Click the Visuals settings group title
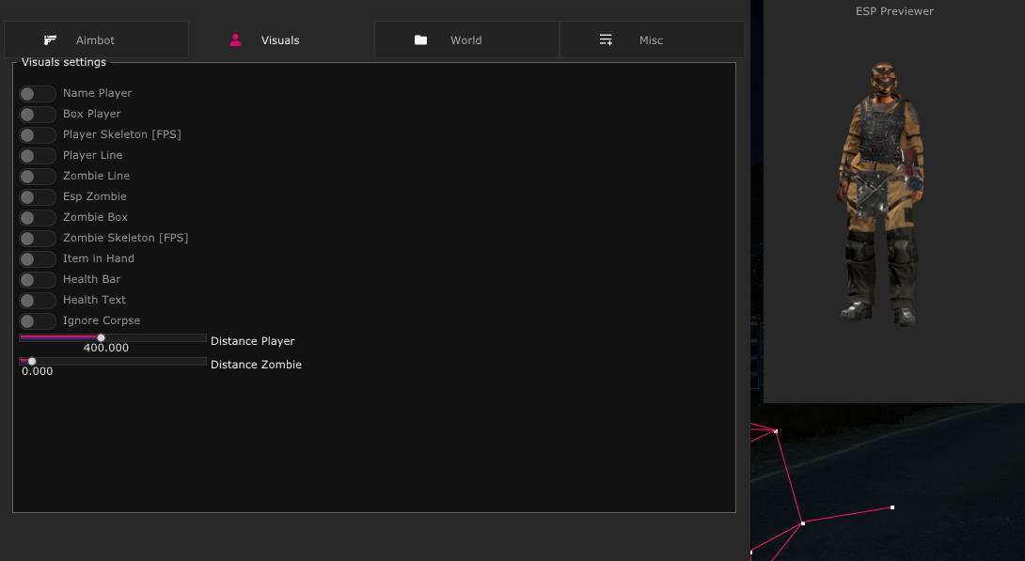 (x=63, y=62)
